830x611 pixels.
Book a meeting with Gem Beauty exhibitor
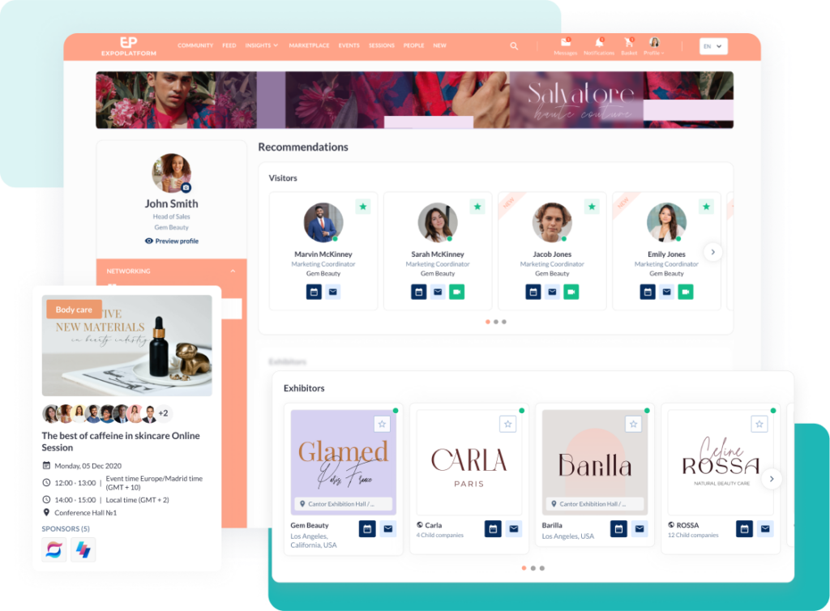pyautogui.click(x=367, y=529)
